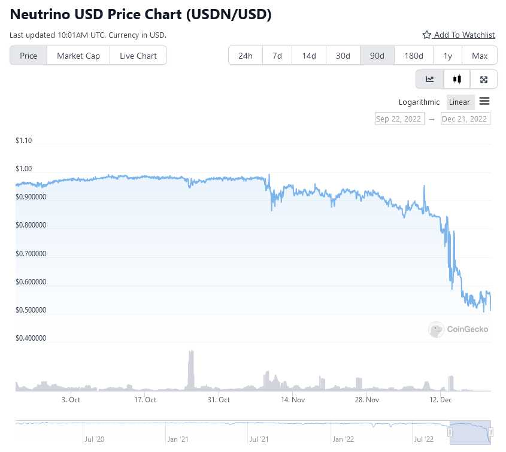The height and width of the screenshot is (452, 506).
Task: Select the Max time range
Action: tap(480, 56)
